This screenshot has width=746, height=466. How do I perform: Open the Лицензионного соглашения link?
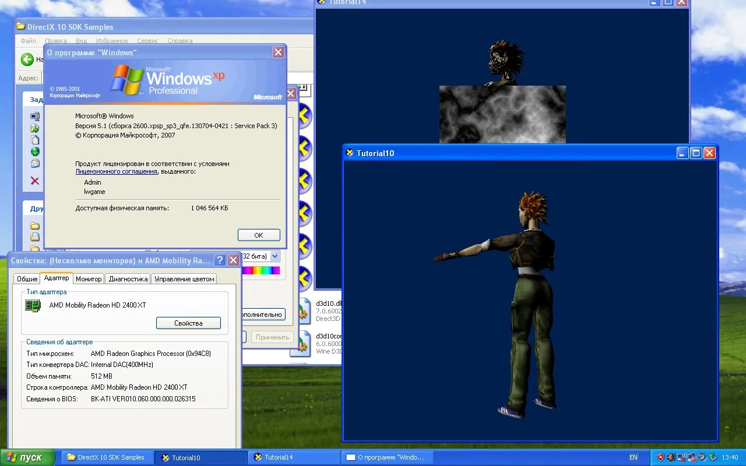(x=117, y=172)
